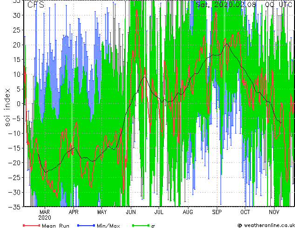Click the y-axis value -10
This screenshot has height=228, width=295.
tap(14, 134)
